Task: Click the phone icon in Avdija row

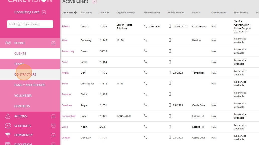Action: pos(146,72)
